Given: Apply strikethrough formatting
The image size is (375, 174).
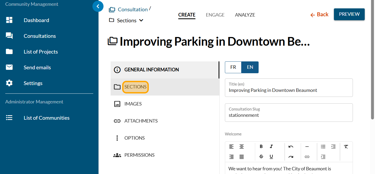Looking at the screenshot, I should [261, 157].
